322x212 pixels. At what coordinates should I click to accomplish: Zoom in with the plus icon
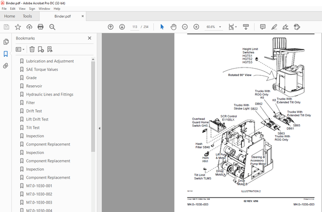(196, 27)
